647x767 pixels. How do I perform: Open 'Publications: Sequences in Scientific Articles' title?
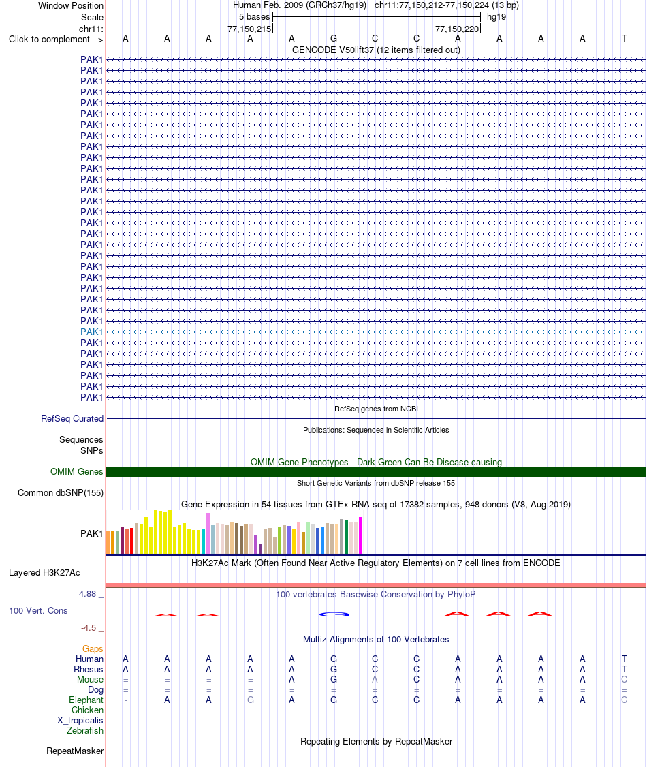[x=376, y=430]
